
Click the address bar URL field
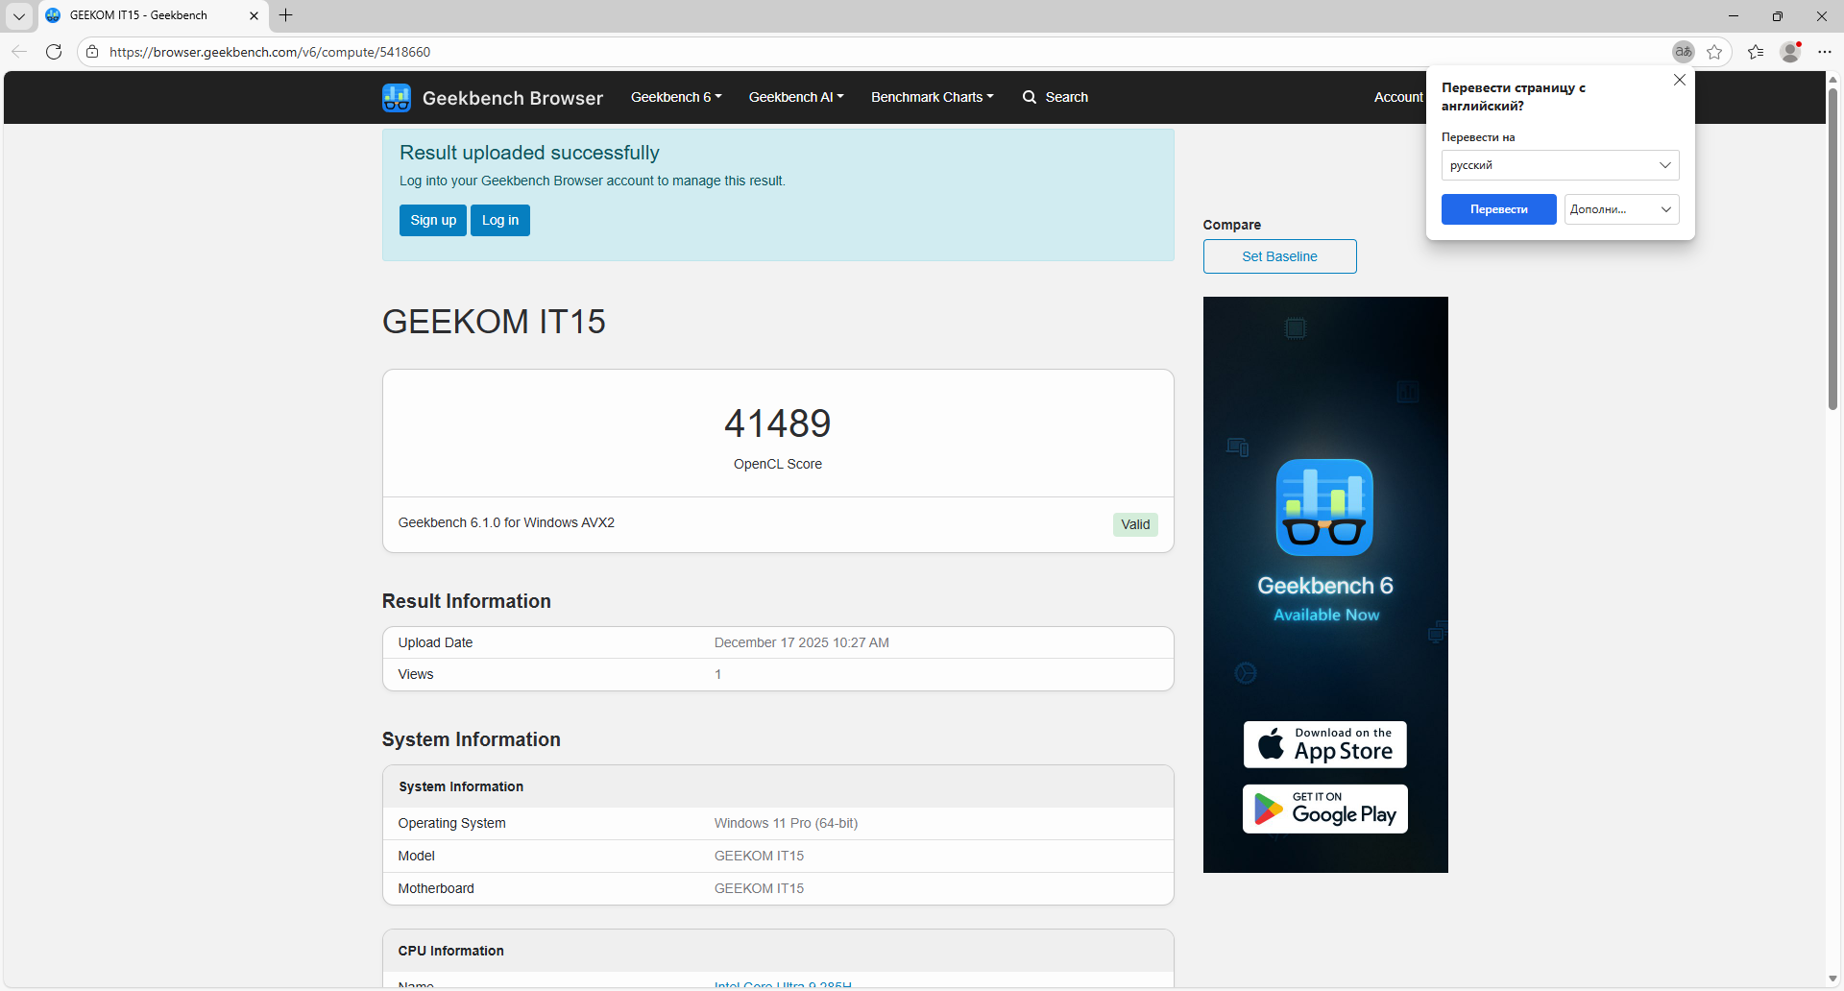884,52
